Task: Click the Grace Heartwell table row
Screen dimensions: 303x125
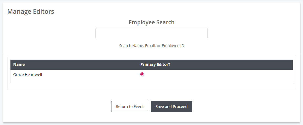Action: pos(151,76)
